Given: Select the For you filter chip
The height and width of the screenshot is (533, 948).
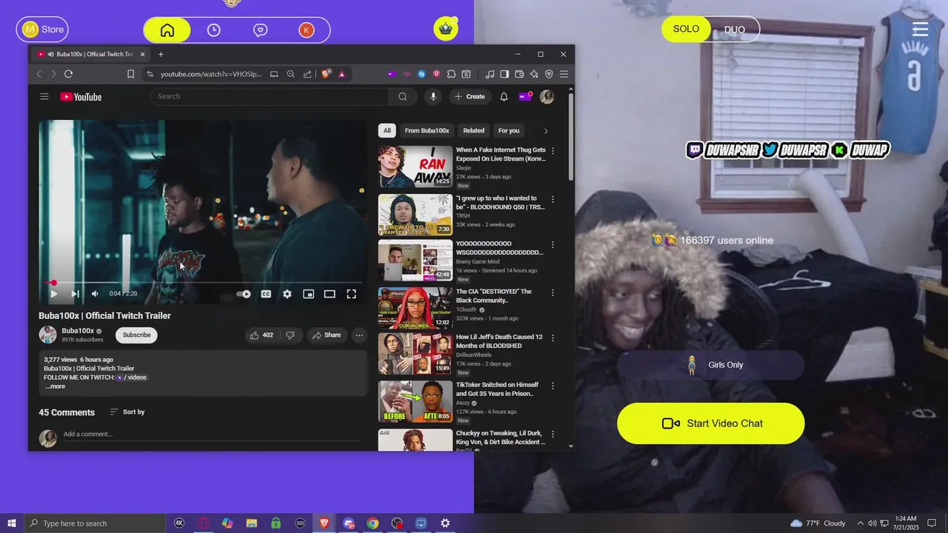Looking at the screenshot, I should click(509, 130).
